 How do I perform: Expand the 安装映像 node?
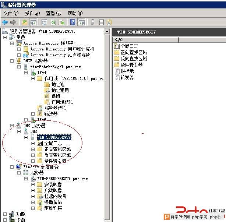click(x=33, y=184)
